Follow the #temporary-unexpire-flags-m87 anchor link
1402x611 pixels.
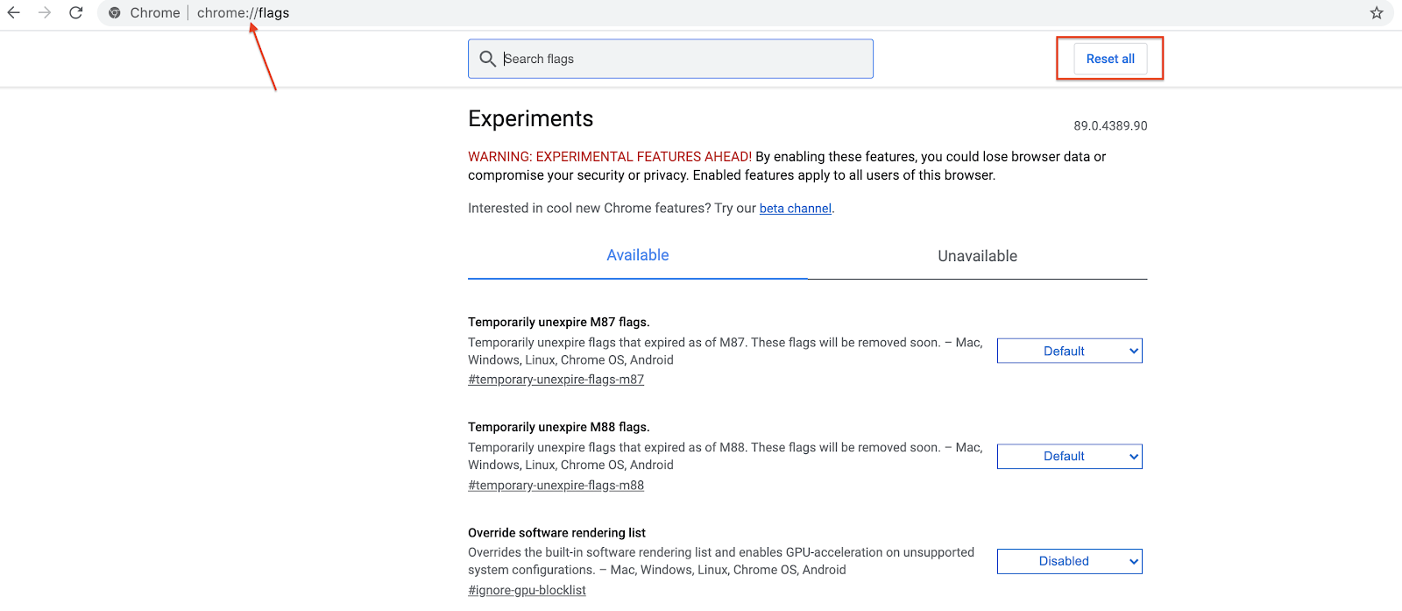556,380
